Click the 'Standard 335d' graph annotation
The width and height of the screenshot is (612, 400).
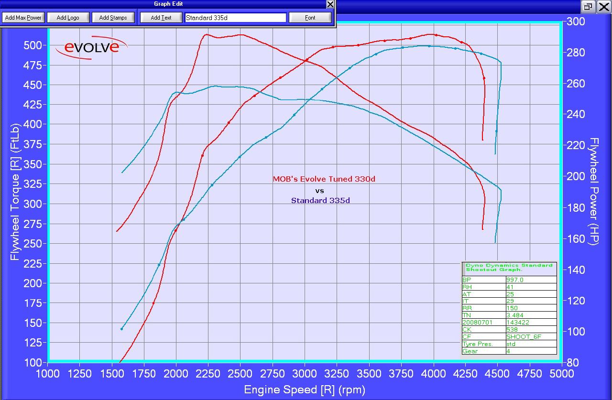(320, 201)
